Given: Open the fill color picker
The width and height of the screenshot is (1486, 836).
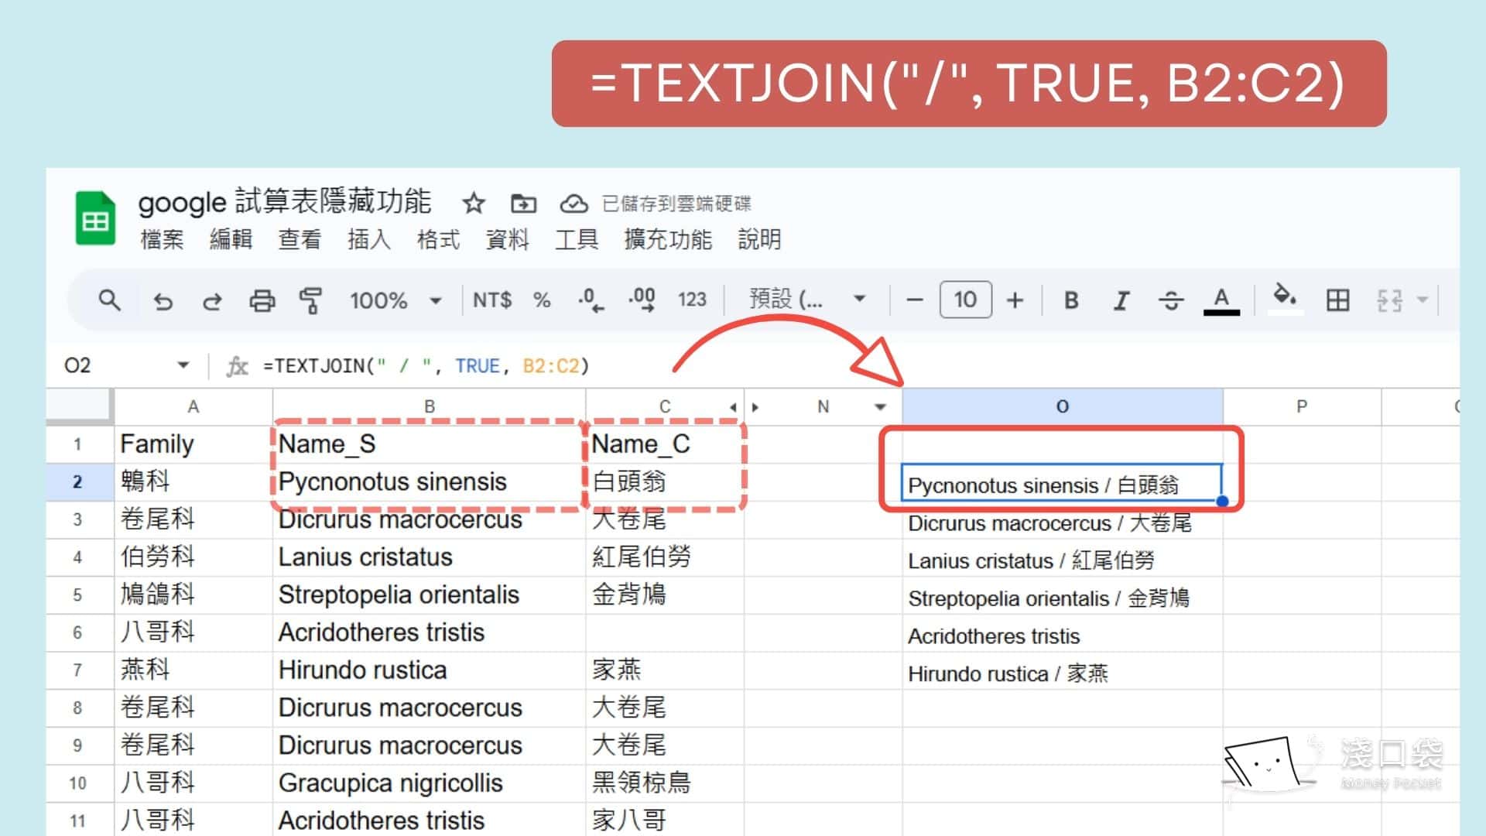Looking at the screenshot, I should (1284, 300).
